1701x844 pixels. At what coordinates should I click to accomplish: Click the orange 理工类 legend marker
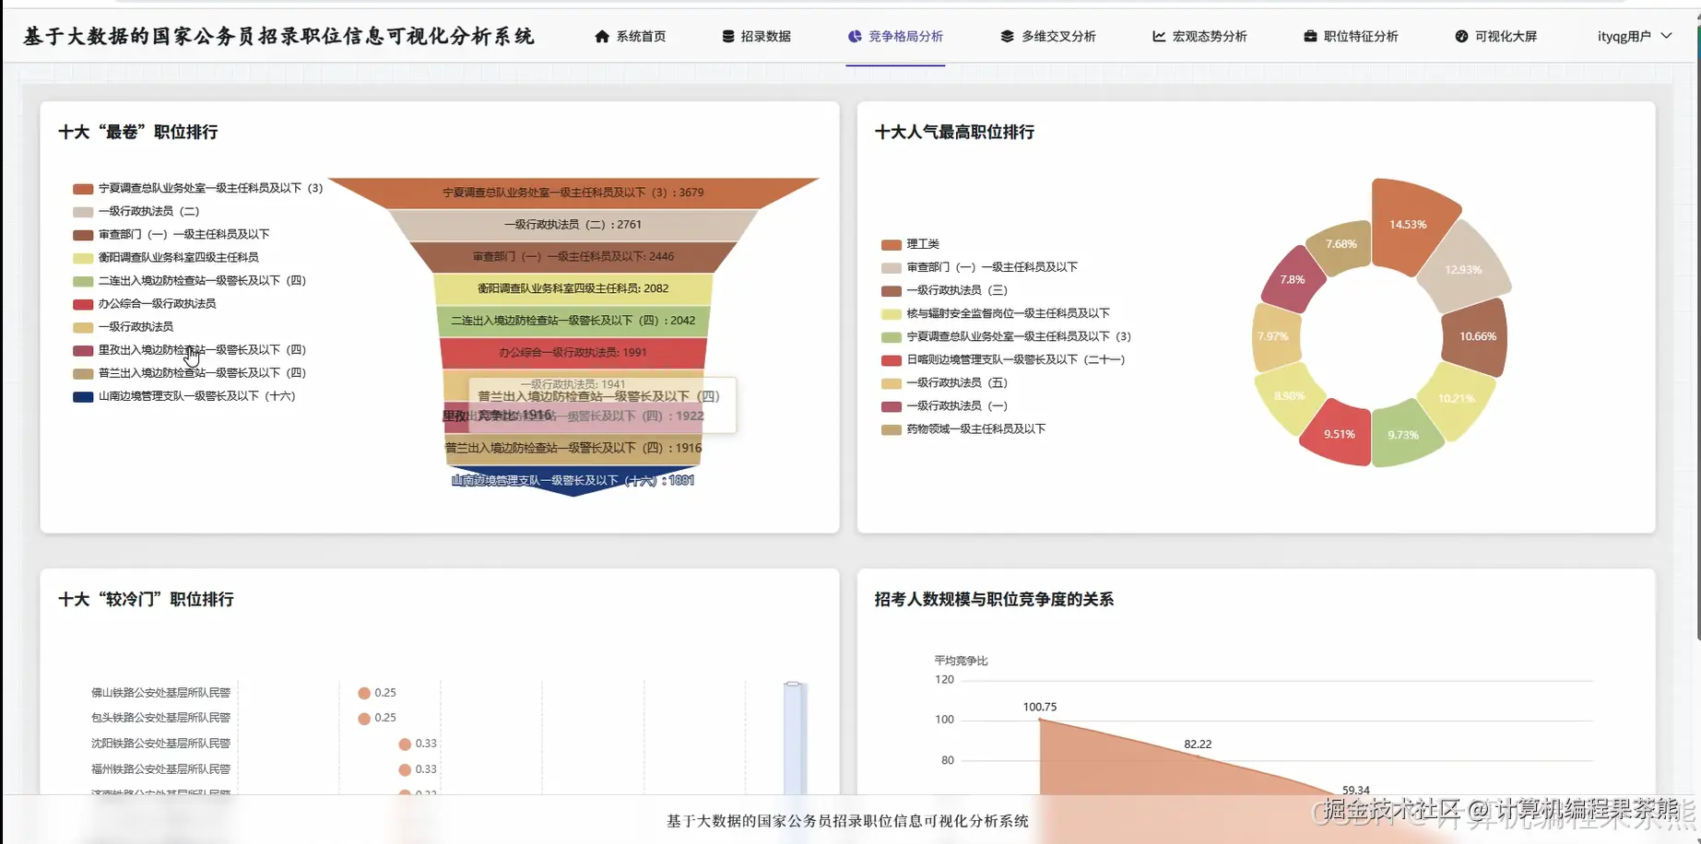coord(890,243)
